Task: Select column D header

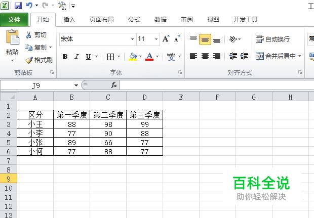Action: point(144,97)
